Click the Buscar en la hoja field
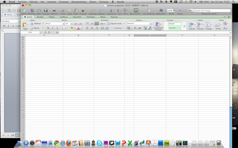 212,11
